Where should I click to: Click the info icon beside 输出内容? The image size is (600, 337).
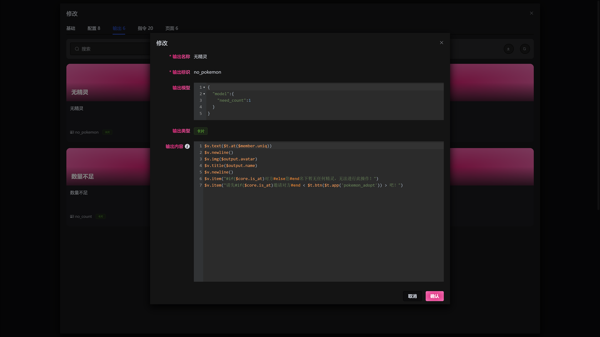coord(187,146)
